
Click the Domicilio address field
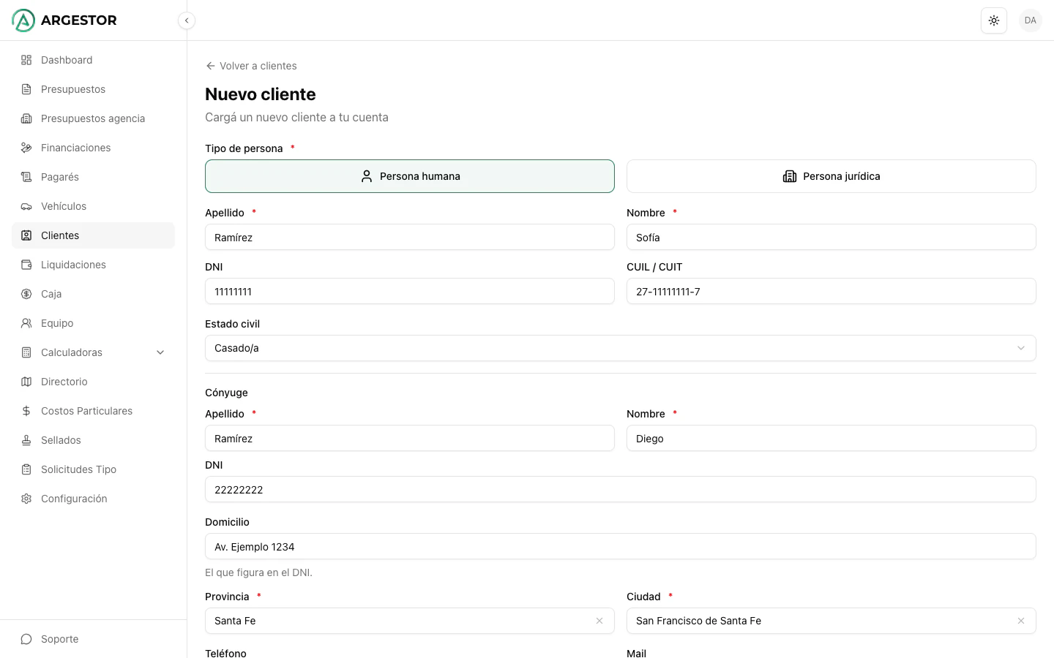[621, 546]
